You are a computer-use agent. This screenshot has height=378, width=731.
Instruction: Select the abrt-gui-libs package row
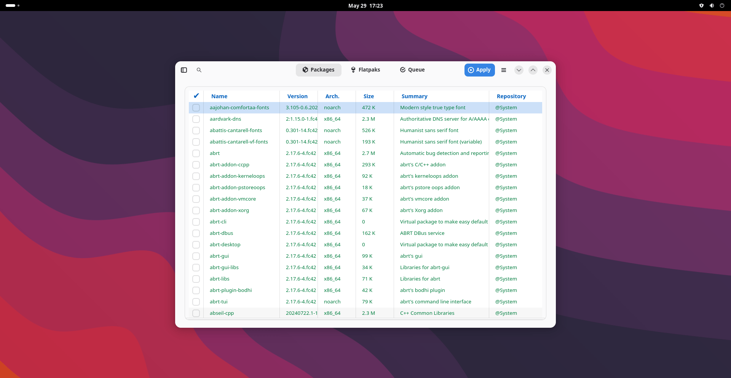pos(365,268)
